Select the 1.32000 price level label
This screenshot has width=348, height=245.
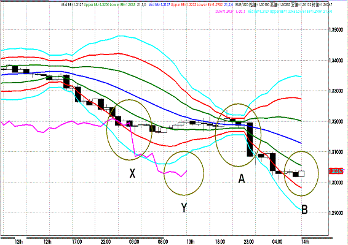[x=336, y=121]
